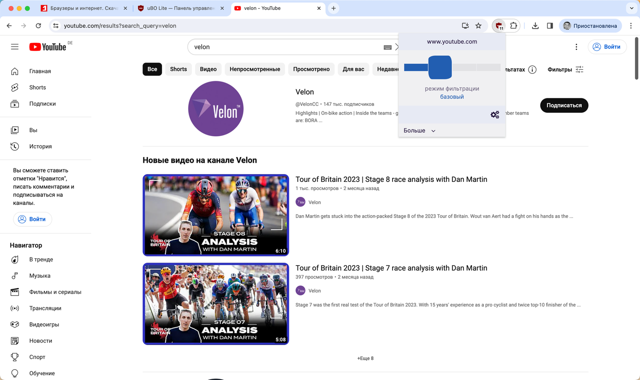The height and width of the screenshot is (380, 640).
Task: Go to the YouTube logo home page
Action: pyautogui.click(x=48, y=47)
